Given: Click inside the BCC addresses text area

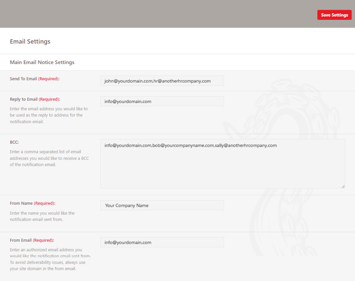Looking at the screenshot, I should 222,164.
